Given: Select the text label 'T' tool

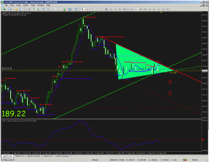Looking at the screenshot, I should (120, 9).
